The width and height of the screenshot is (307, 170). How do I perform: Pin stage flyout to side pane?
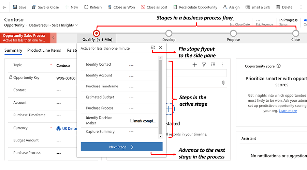point(153,48)
